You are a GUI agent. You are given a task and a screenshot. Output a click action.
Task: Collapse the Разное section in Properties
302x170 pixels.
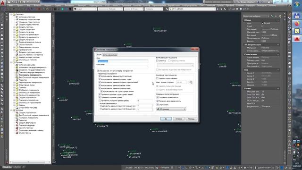[278, 88]
